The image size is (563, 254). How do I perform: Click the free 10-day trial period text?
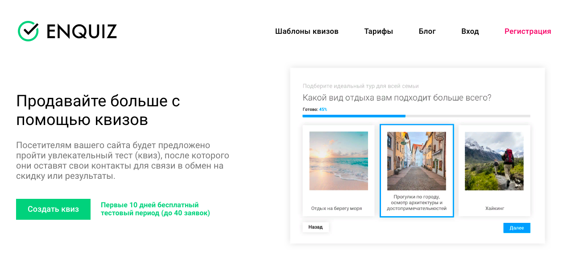pos(155,209)
